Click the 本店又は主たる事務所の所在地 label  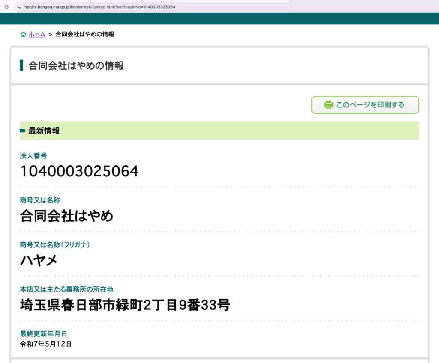point(66,289)
